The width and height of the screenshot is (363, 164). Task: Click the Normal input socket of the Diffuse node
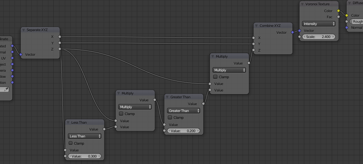click(347, 28)
